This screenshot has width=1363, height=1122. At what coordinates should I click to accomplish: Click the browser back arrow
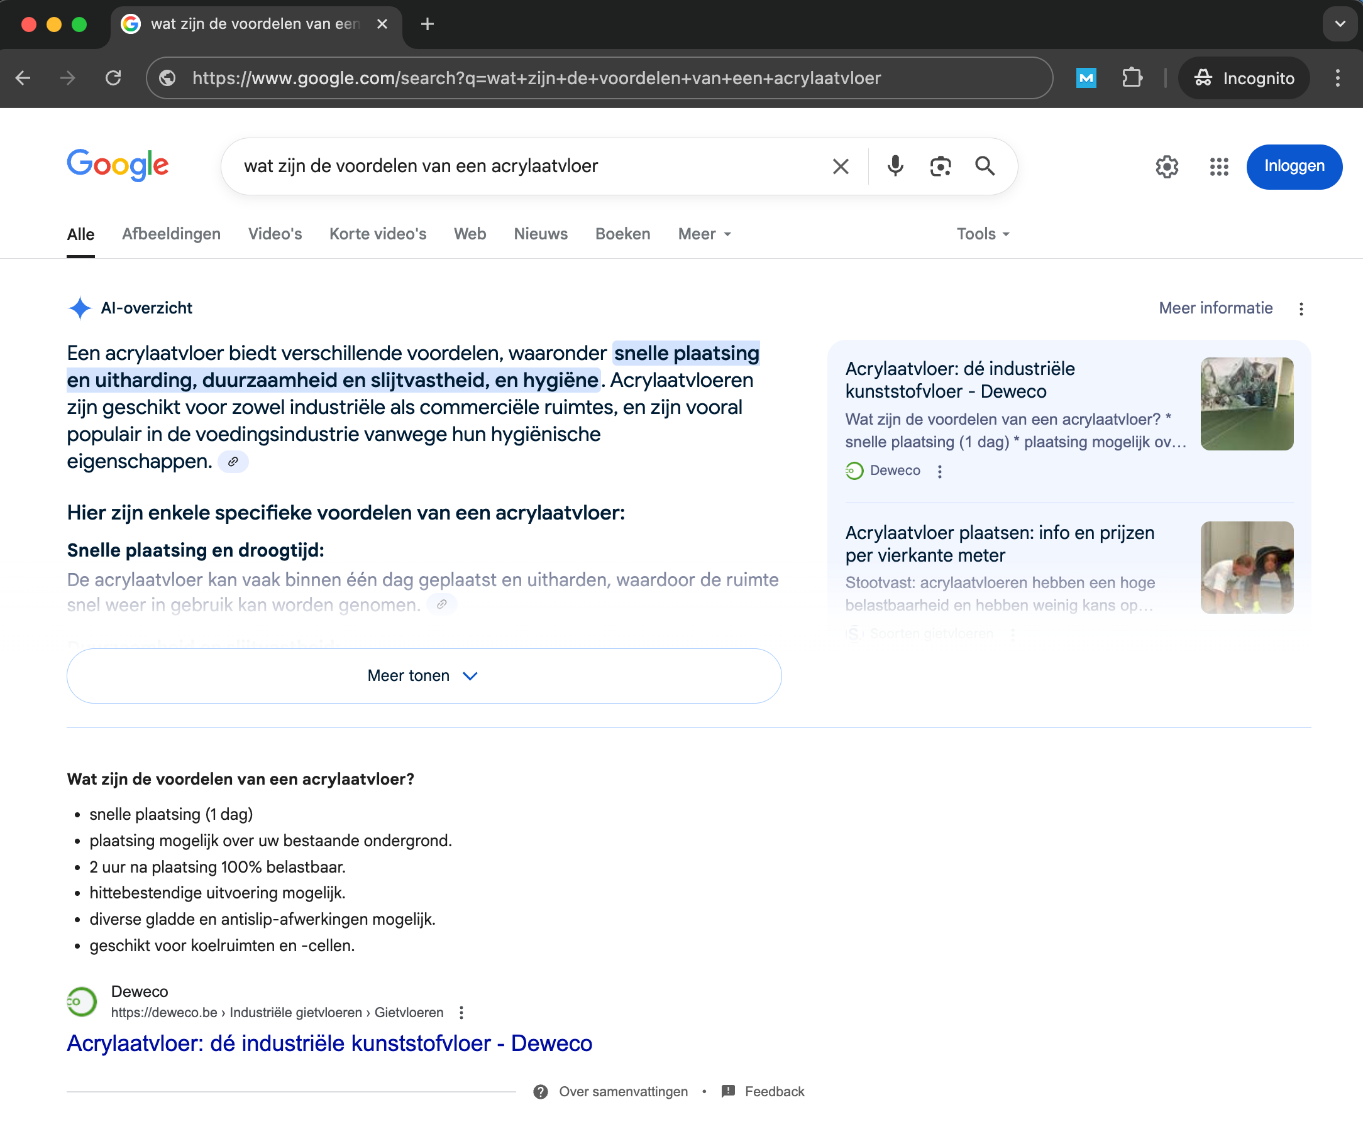[23, 78]
